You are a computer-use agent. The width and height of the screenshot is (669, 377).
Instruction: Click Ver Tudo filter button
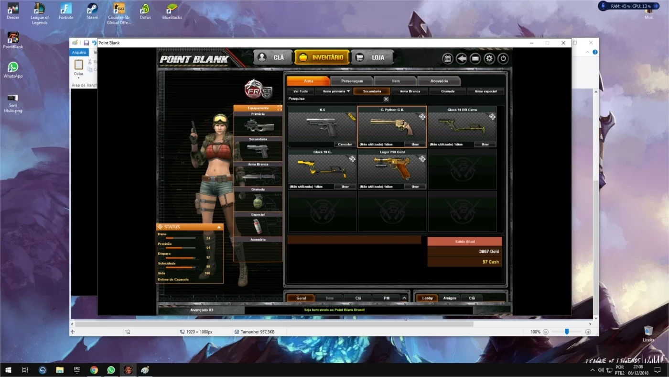point(301,91)
